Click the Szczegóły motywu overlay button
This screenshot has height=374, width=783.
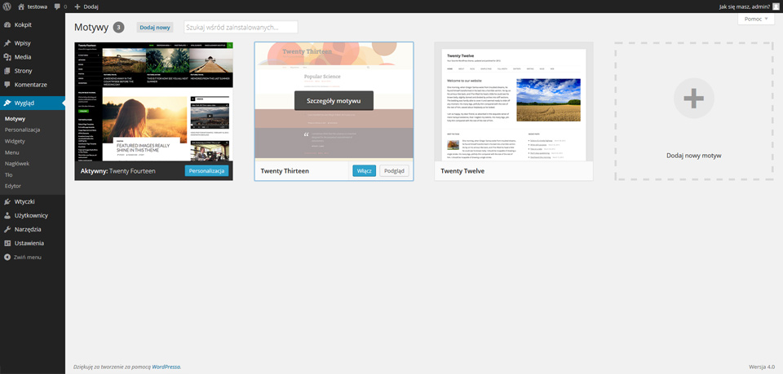pyautogui.click(x=334, y=101)
